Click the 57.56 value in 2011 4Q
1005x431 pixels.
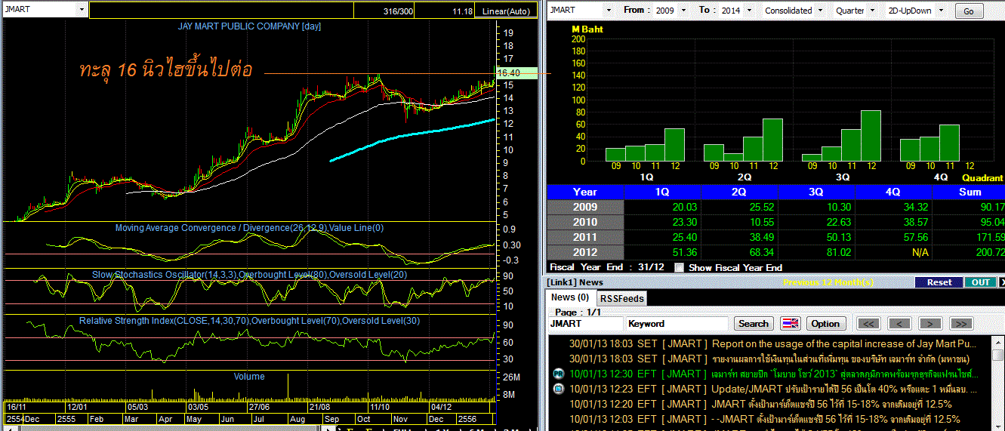[916, 237]
